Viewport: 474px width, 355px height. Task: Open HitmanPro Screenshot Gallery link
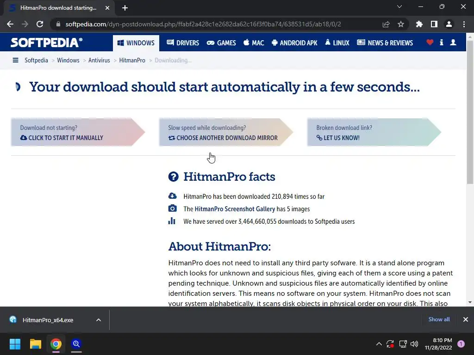[x=235, y=209]
